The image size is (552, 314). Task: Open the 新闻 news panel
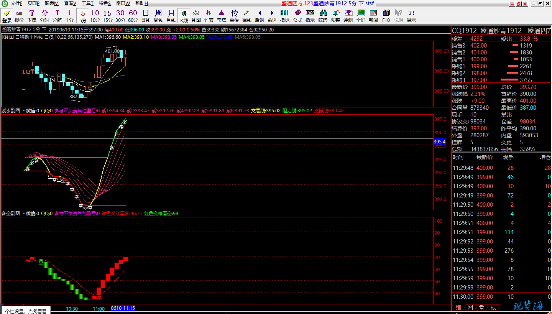tap(373, 16)
